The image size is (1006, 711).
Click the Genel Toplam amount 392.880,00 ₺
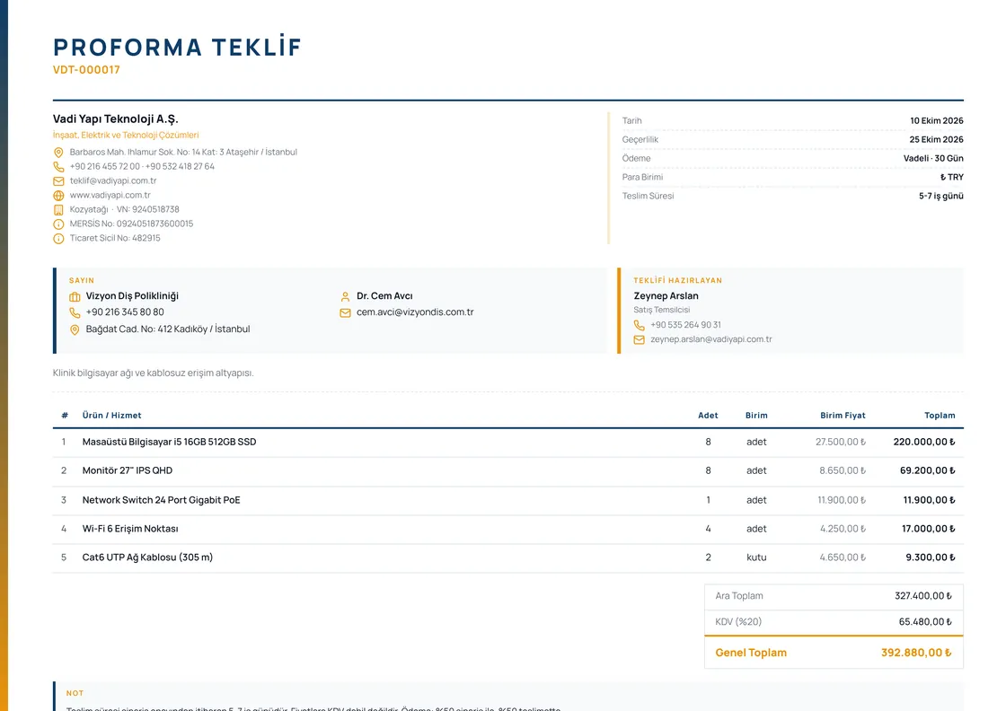click(x=916, y=654)
